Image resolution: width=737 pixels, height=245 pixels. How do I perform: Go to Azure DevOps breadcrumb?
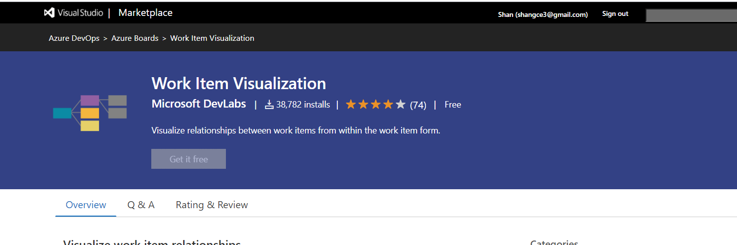[x=74, y=38]
